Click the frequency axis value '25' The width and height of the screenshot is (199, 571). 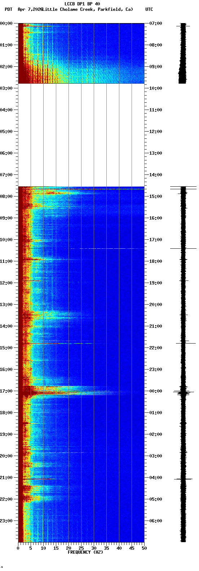tap(81, 548)
